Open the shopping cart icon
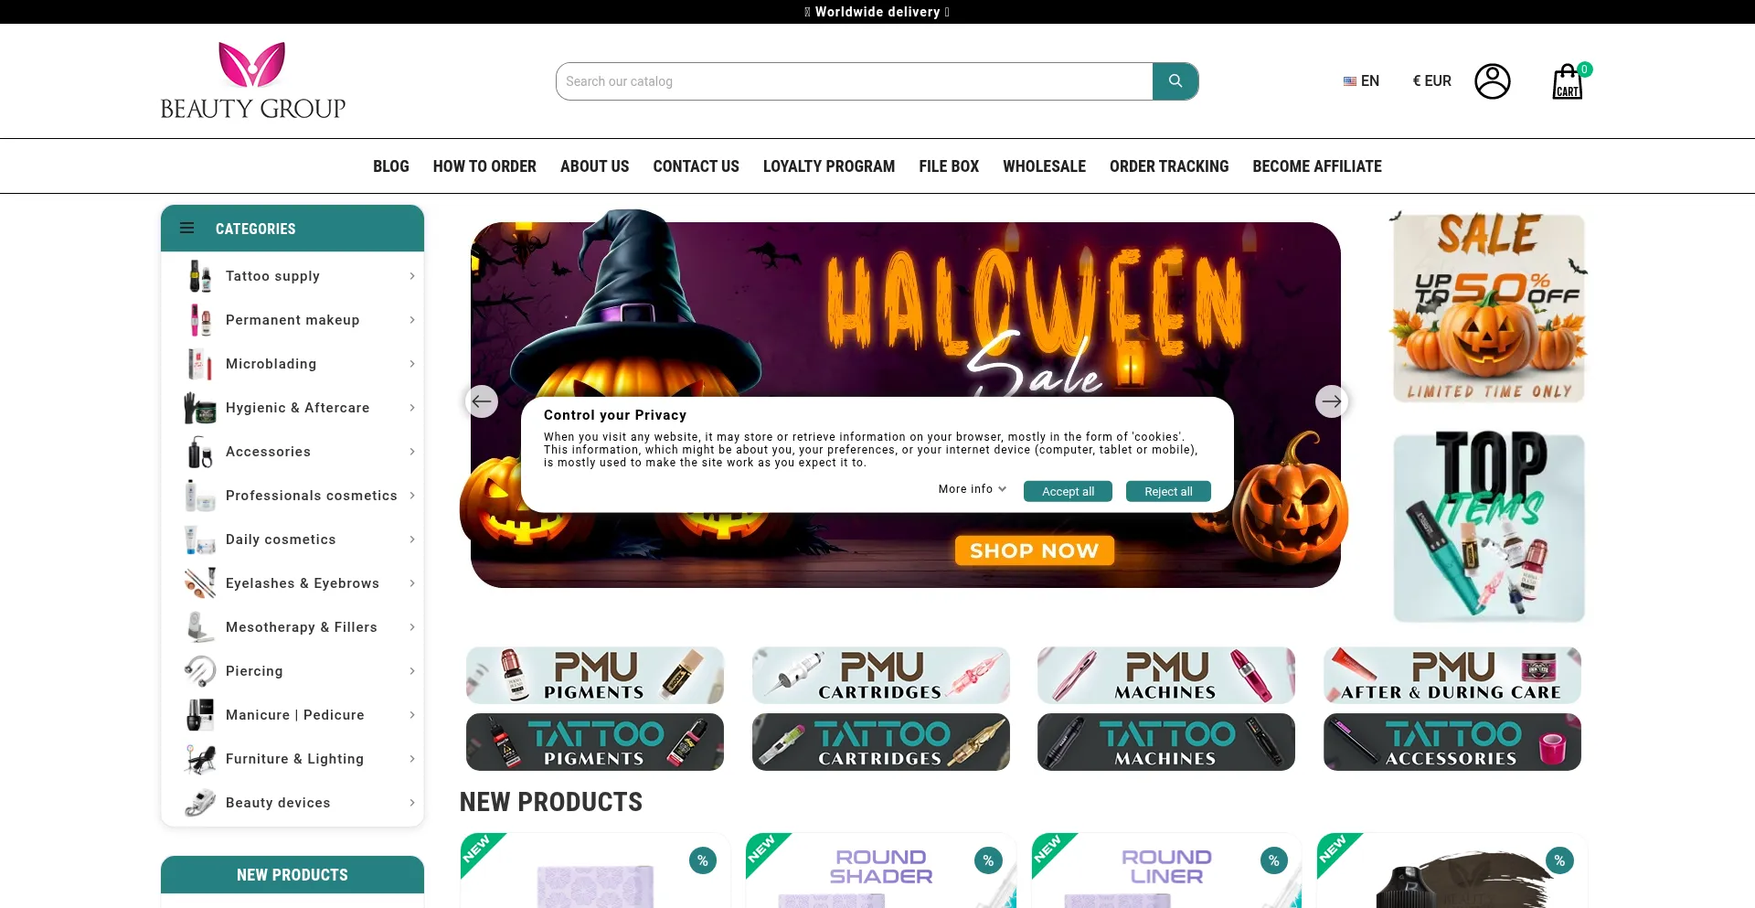This screenshot has height=908, width=1755. click(x=1568, y=81)
